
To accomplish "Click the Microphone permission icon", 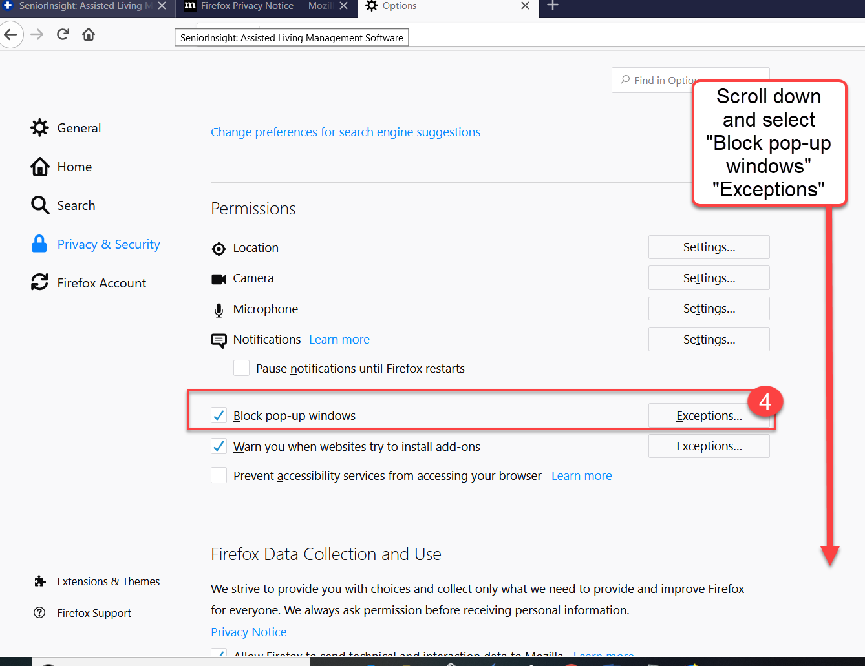I will click(x=219, y=310).
